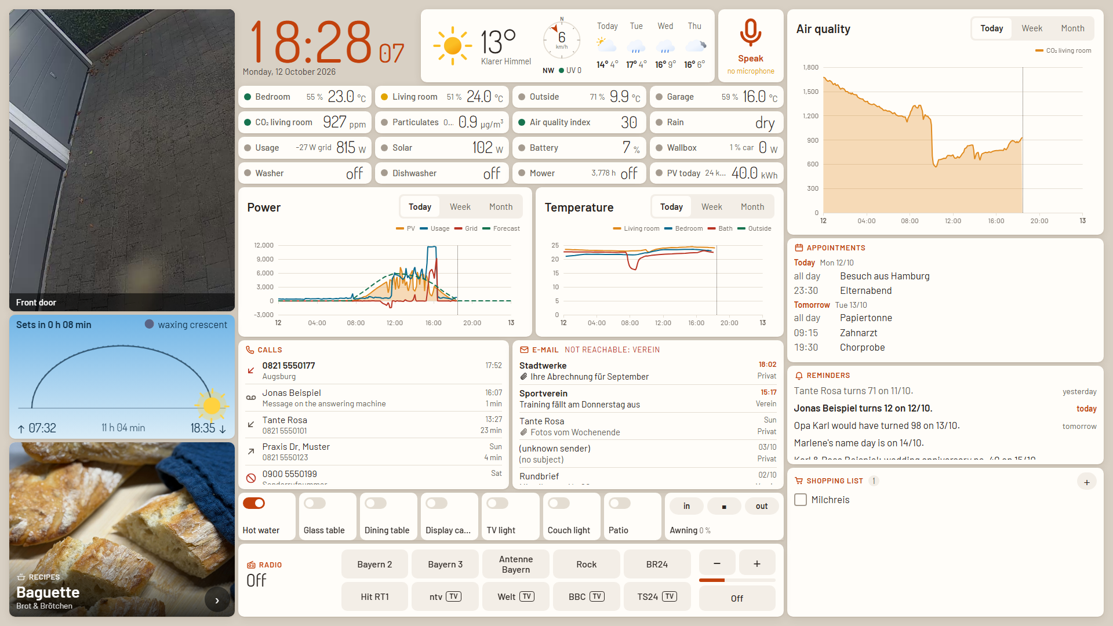Play Bayern 3 radio station
The image size is (1113, 626).
pyautogui.click(x=445, y=565)
